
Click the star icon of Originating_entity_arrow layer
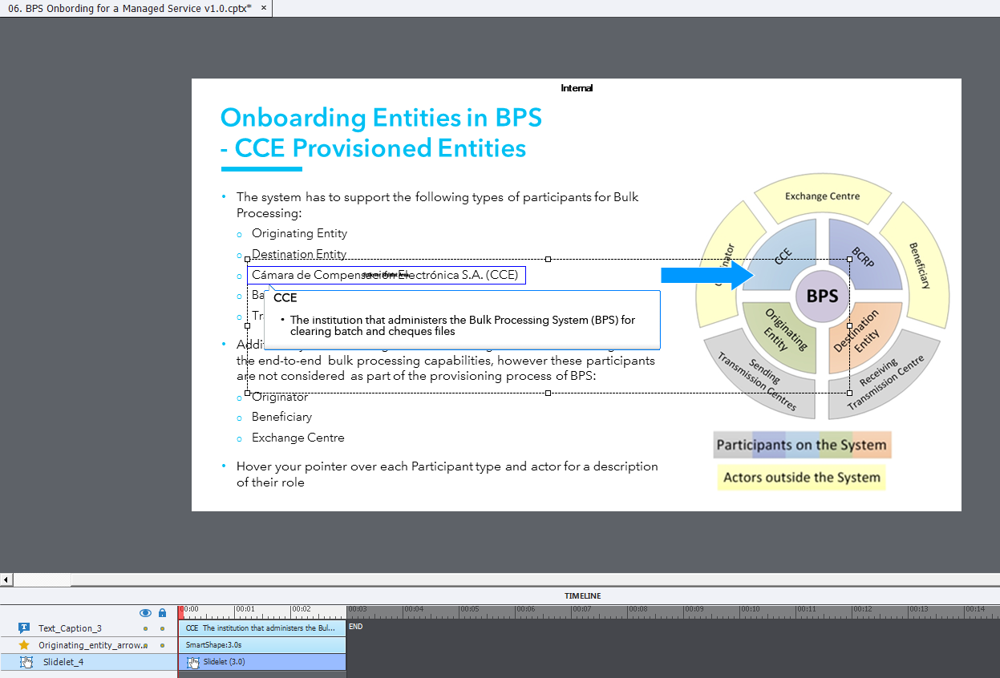(24, 645)
